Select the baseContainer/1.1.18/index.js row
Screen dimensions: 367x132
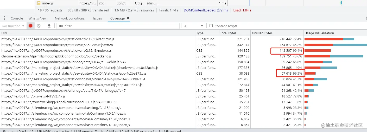[183, 125]
